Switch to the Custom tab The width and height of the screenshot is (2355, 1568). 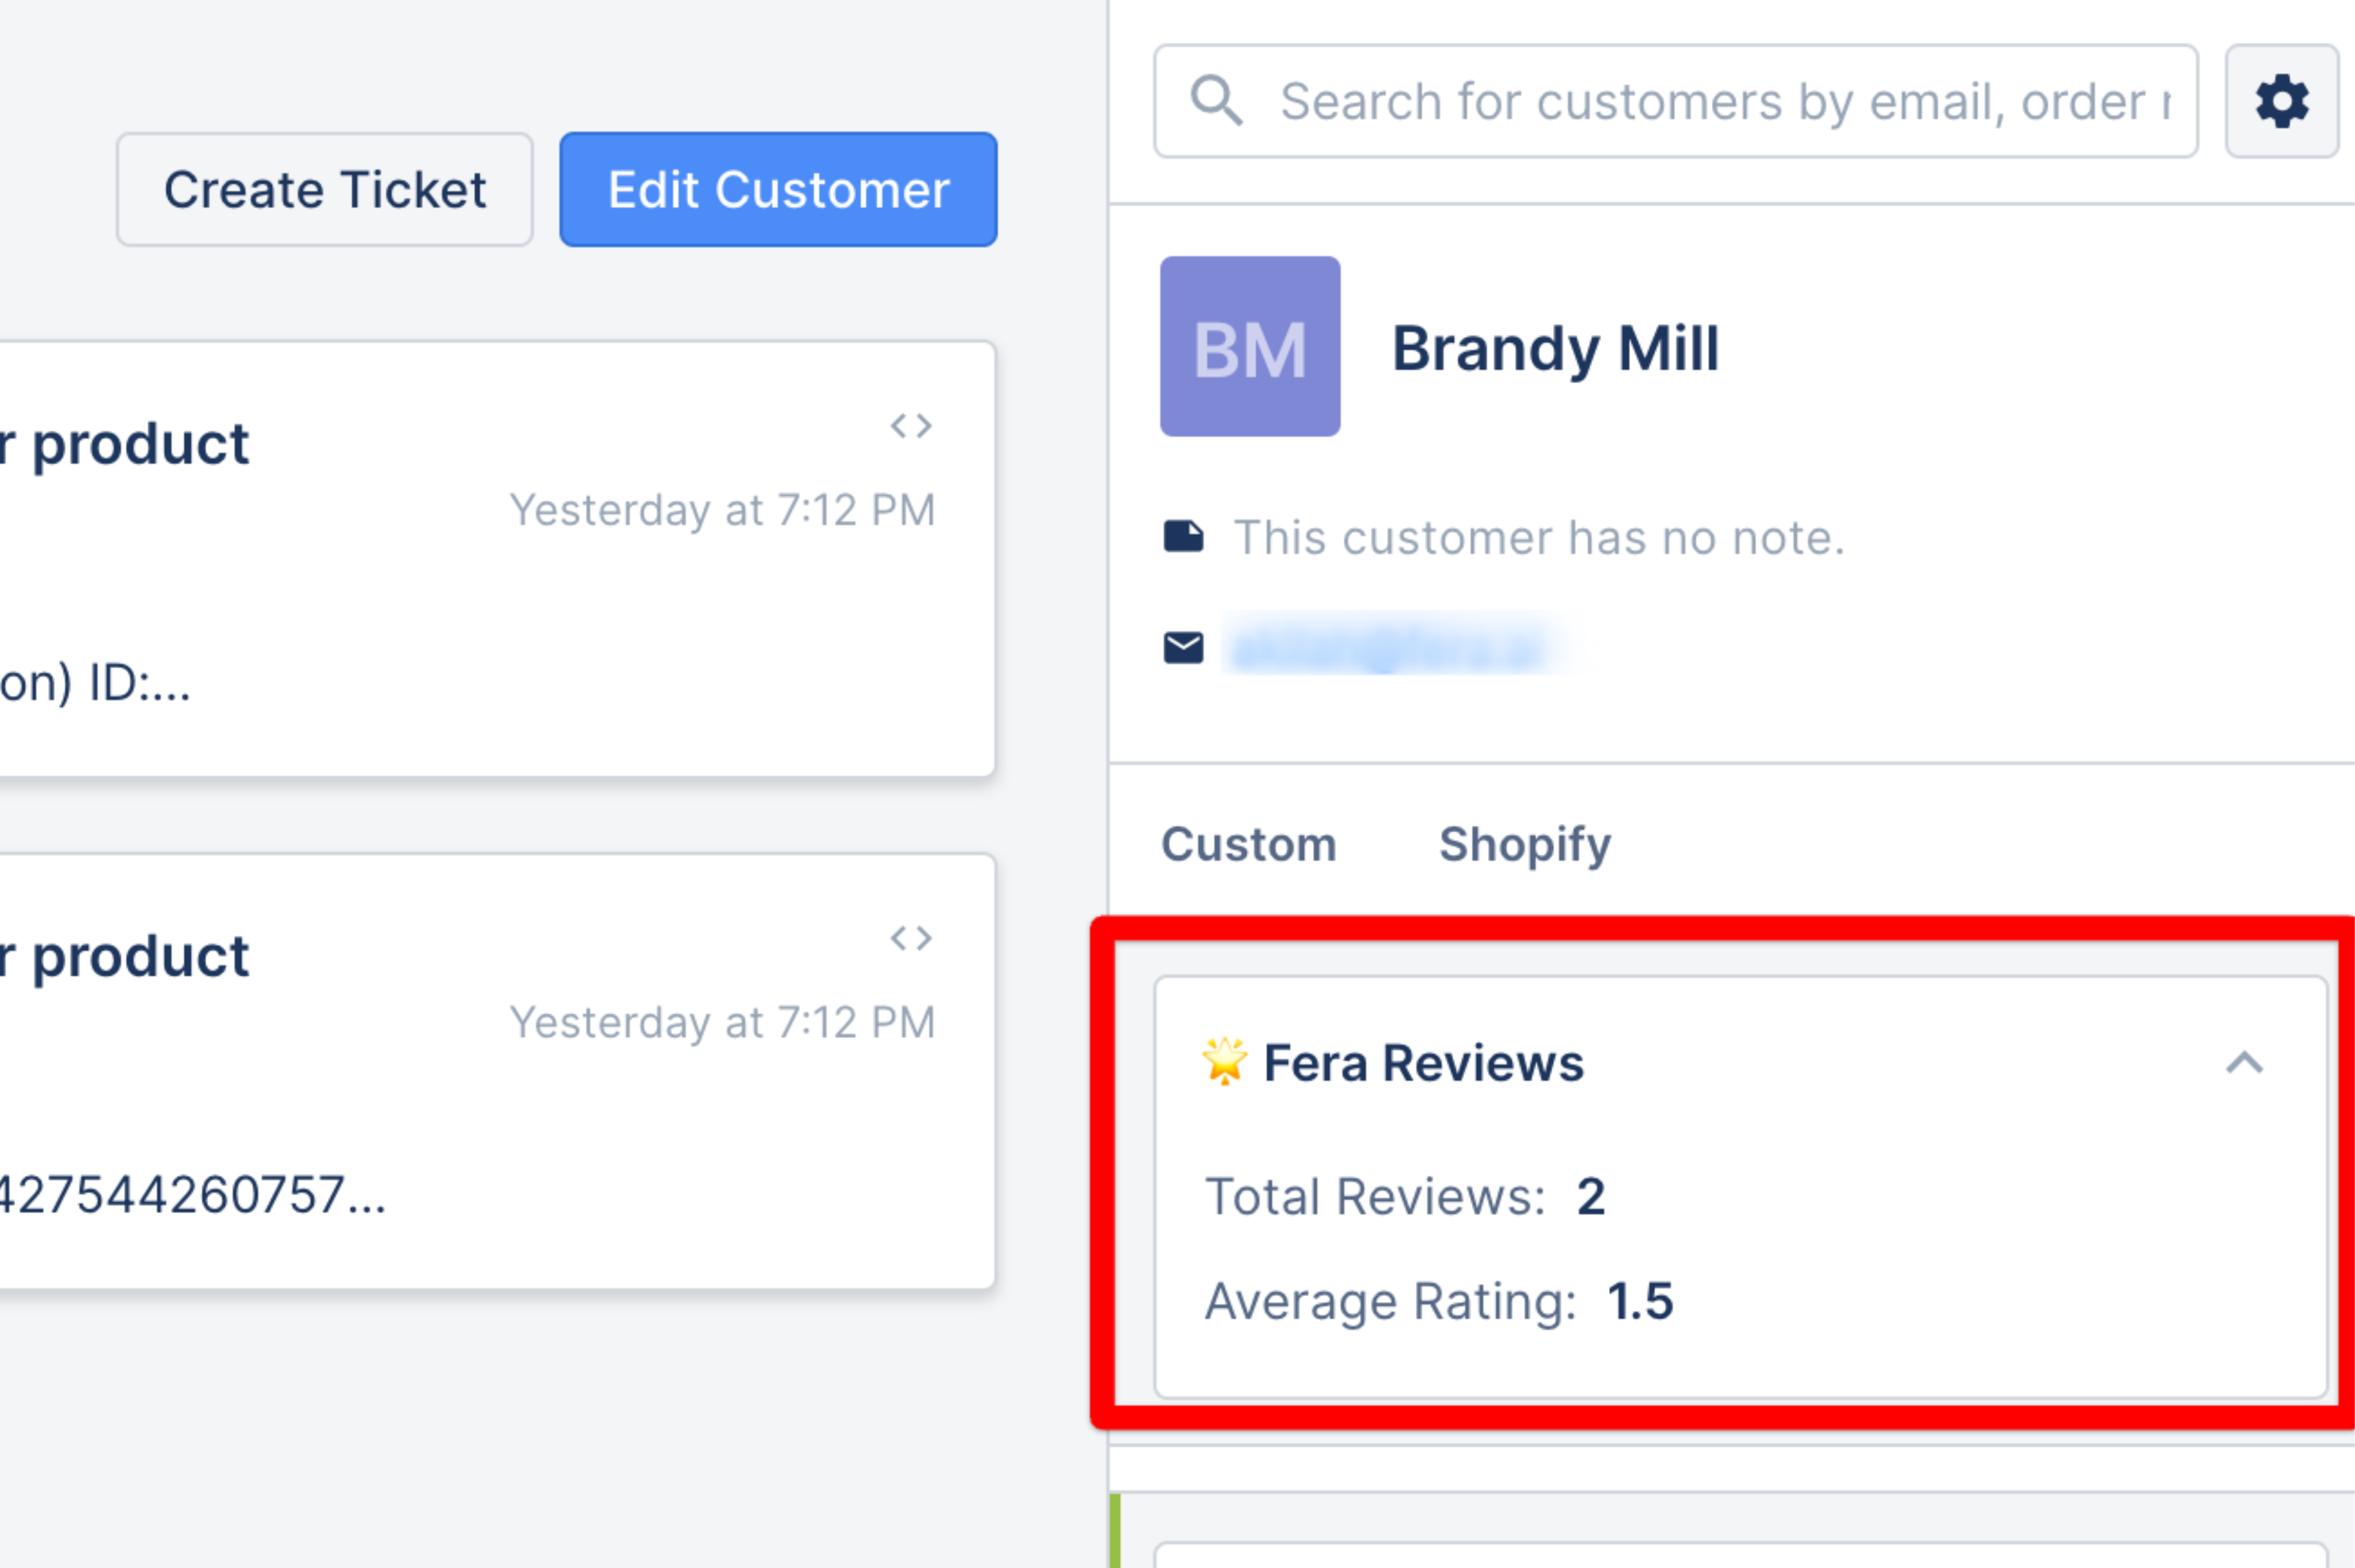coord(1248,845)
